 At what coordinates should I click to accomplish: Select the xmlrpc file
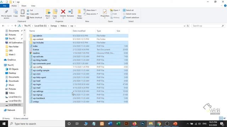(79, 102)
